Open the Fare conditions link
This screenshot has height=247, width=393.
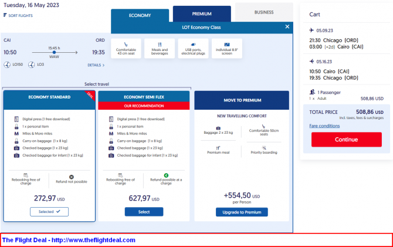tap(324, 126)
